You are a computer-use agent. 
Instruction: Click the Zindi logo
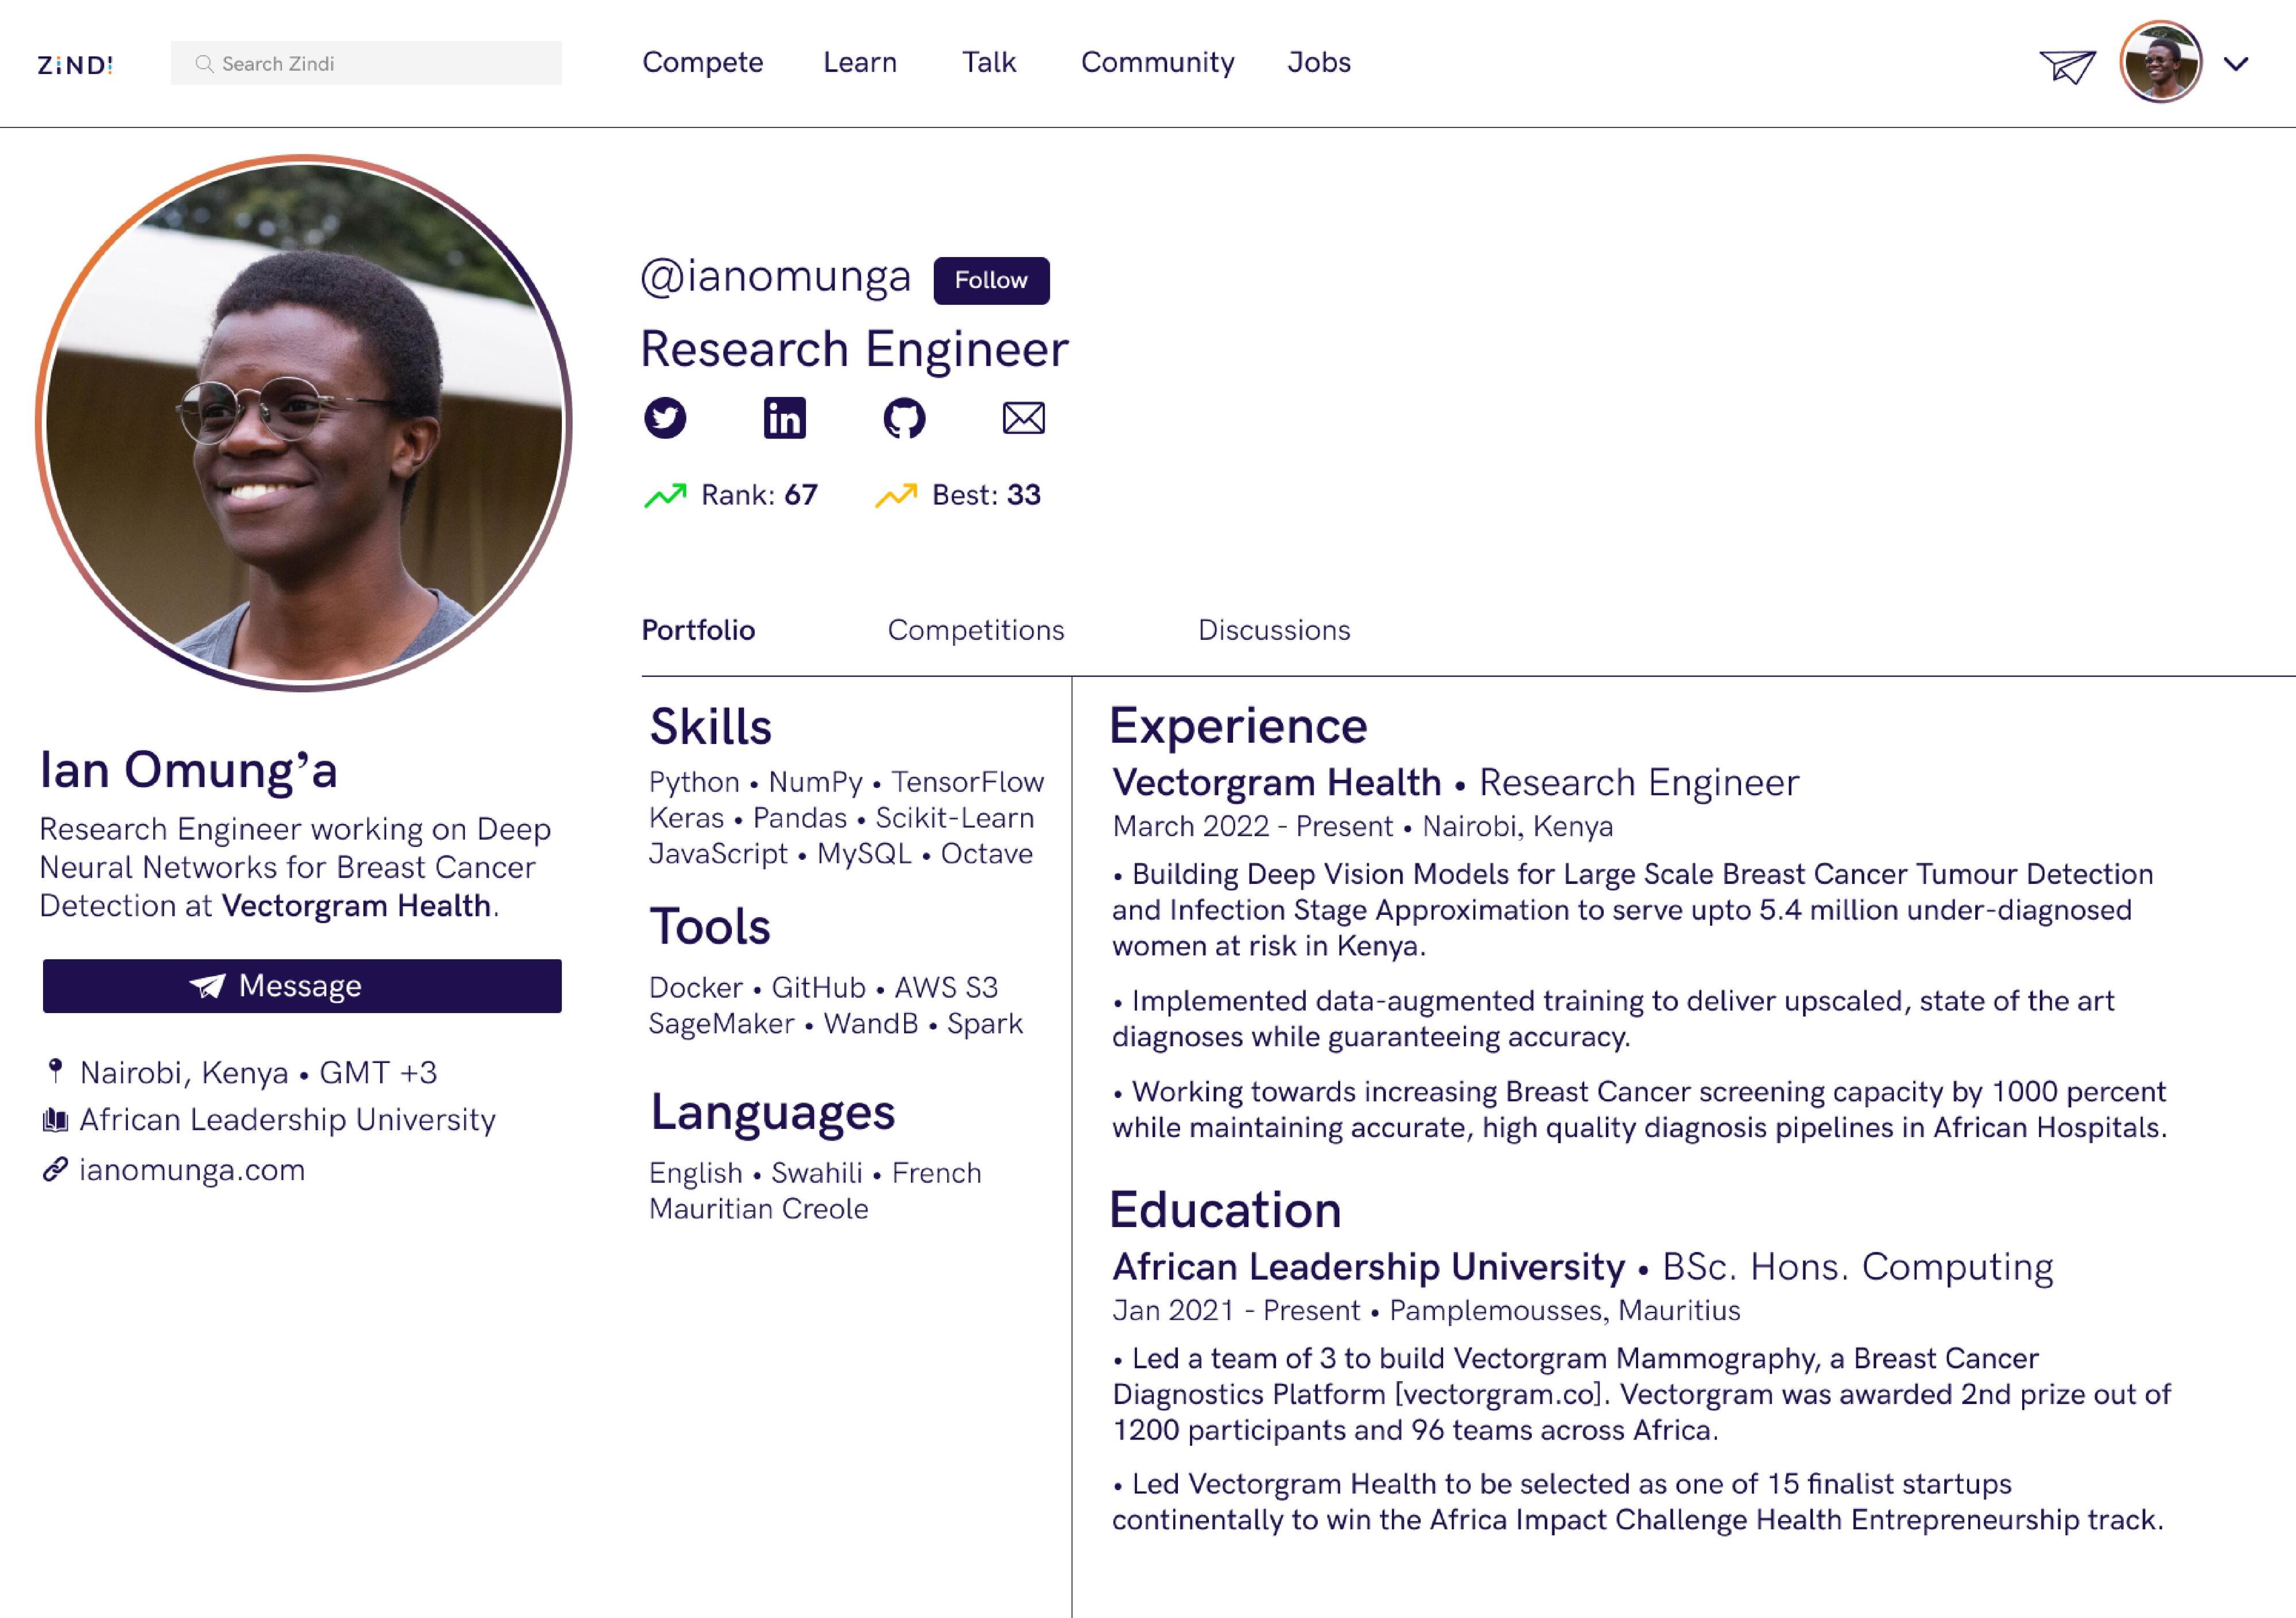point(75,65)
